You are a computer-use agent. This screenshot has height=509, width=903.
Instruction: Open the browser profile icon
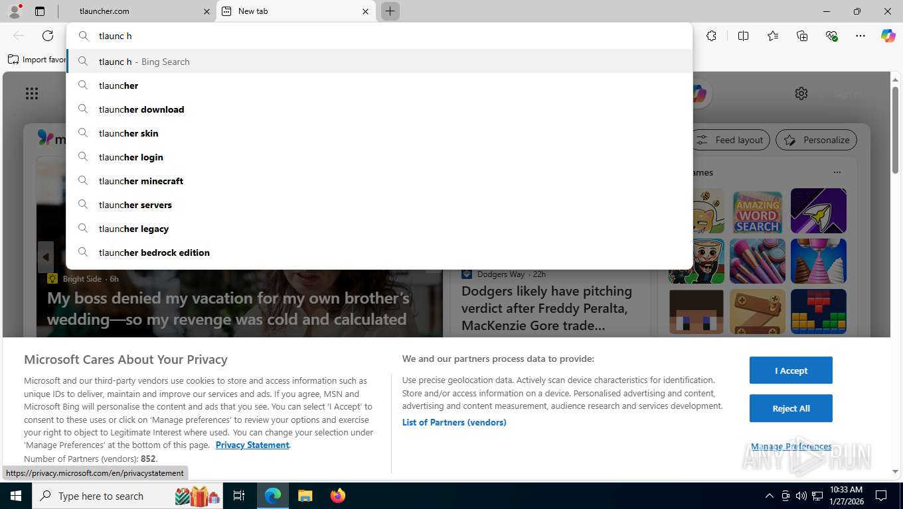pyautogui.click(x=15, y=11)
